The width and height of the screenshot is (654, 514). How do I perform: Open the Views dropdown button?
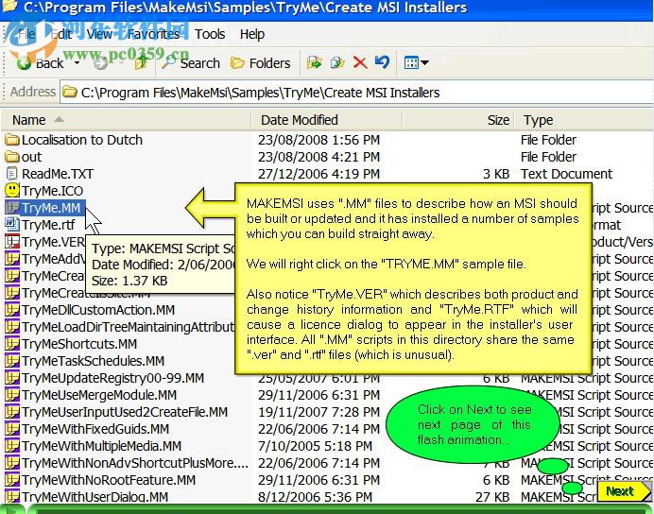pos(416,62)
